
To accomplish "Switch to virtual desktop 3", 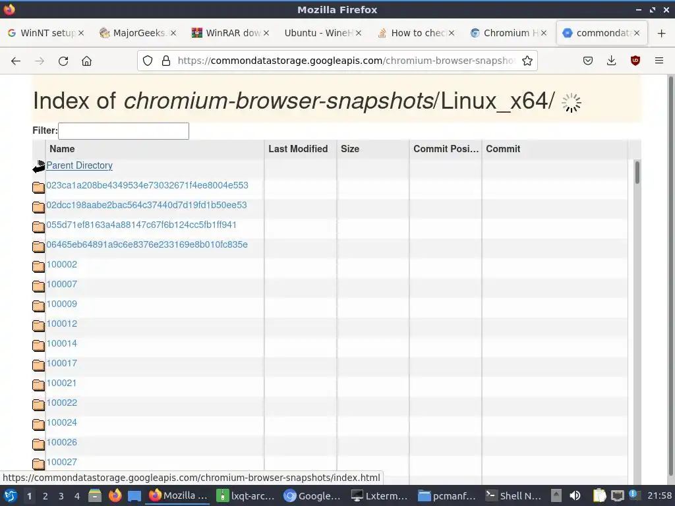I will pyautogui.click(x=61, y=496).
